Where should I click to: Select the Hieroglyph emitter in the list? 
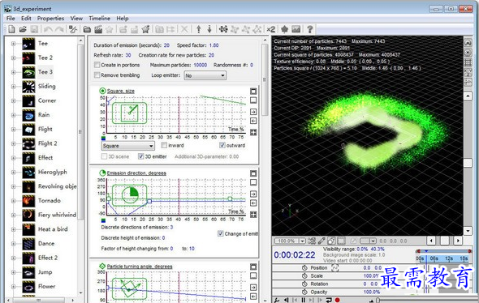pyautogui.click(x=52, y=173)
